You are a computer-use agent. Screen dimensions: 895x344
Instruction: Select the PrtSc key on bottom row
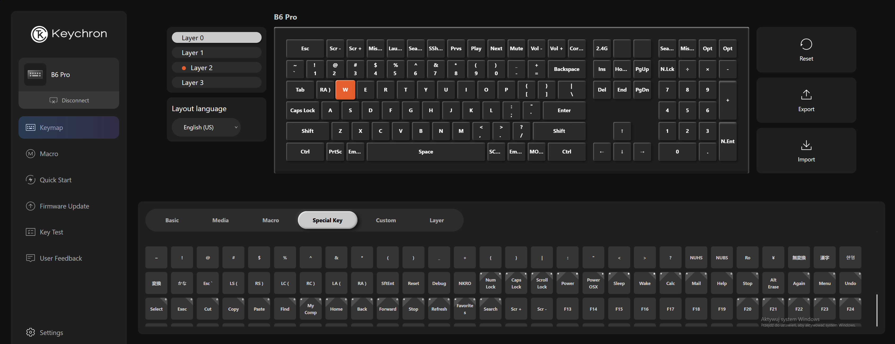(335, 152)
